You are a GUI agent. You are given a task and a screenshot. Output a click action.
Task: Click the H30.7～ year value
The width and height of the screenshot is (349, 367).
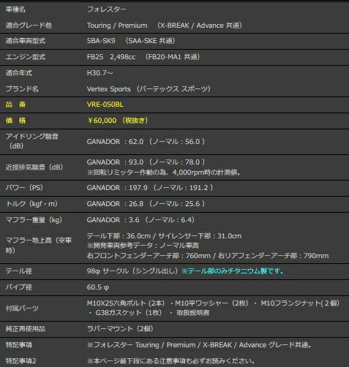[x=100, y=73]
